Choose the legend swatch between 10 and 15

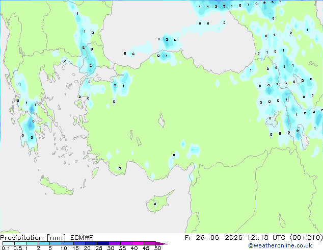click(x=67, y=243)
